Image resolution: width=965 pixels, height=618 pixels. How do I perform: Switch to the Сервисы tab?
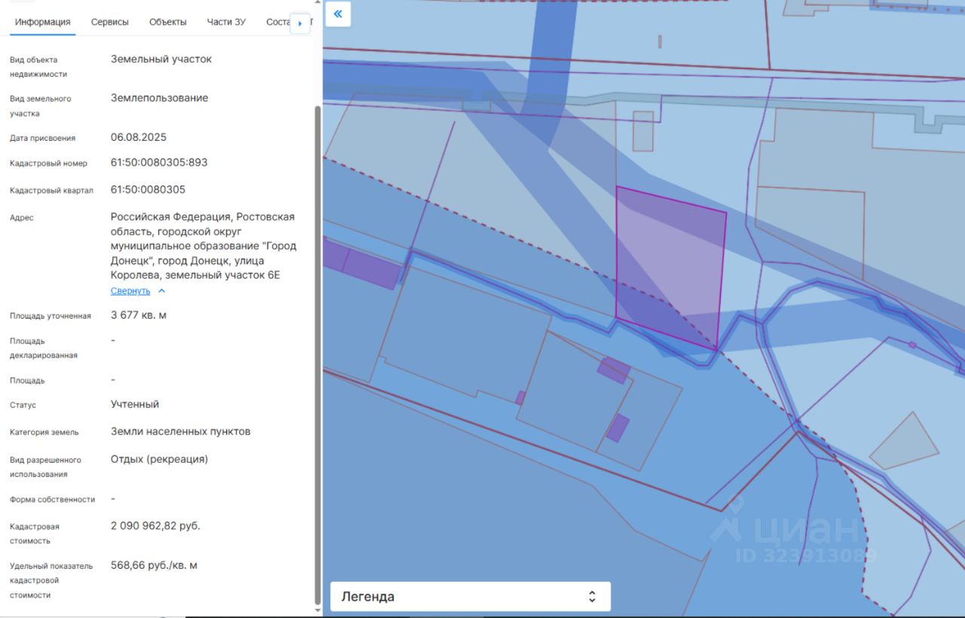110,22
